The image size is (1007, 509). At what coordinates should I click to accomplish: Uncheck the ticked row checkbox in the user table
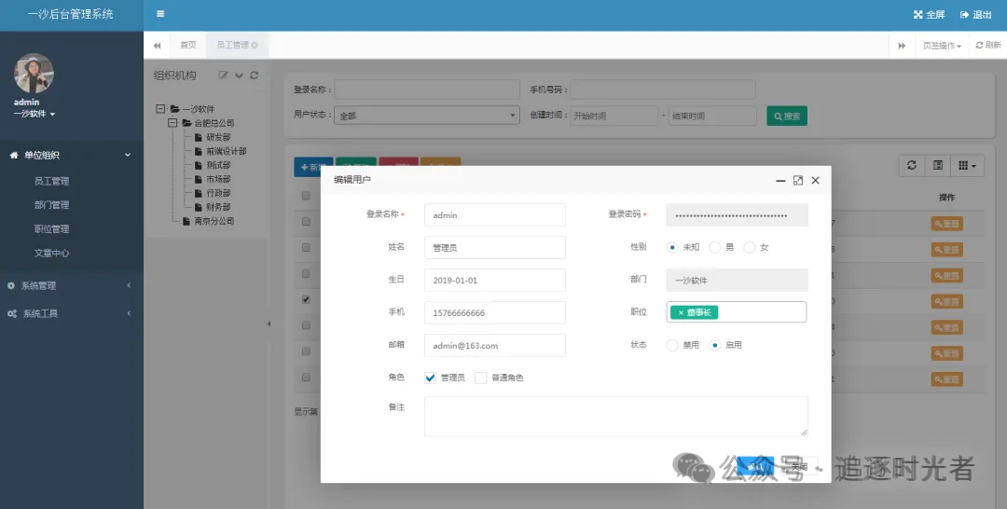pos(306,299)
